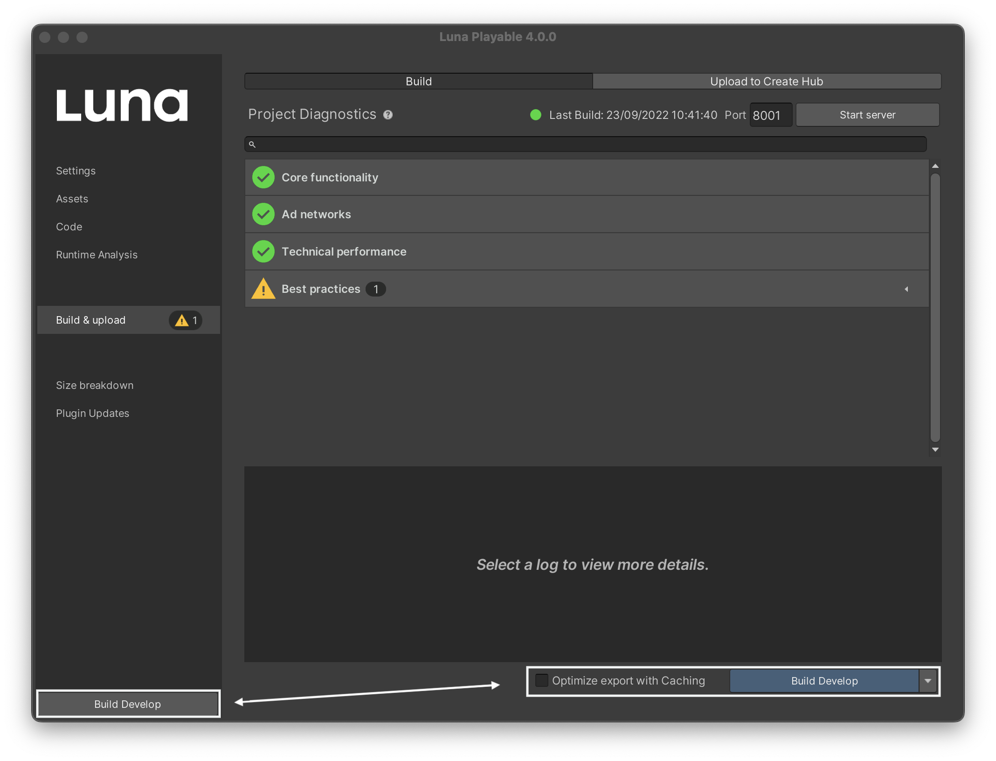This screenshot has width=996, height=761.
Task: Click the Port number input field
Action: pos(771,115)
